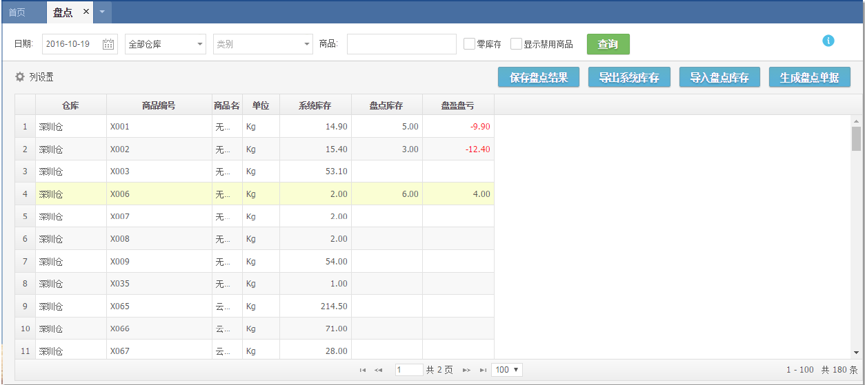Select product code X065 cell
Screen dimensions: 865x385
[159, 306]
